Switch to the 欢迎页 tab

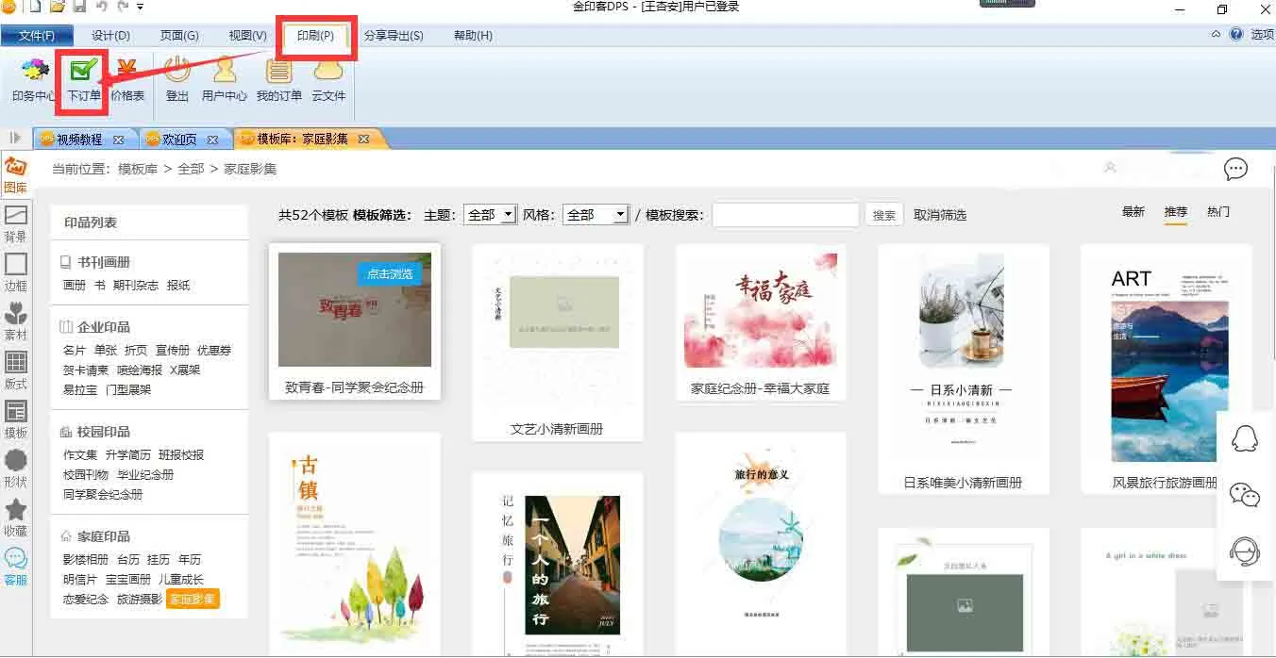[179, 140]
